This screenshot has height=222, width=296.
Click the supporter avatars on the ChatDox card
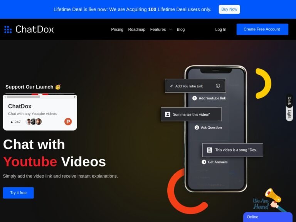coord(34,122)
